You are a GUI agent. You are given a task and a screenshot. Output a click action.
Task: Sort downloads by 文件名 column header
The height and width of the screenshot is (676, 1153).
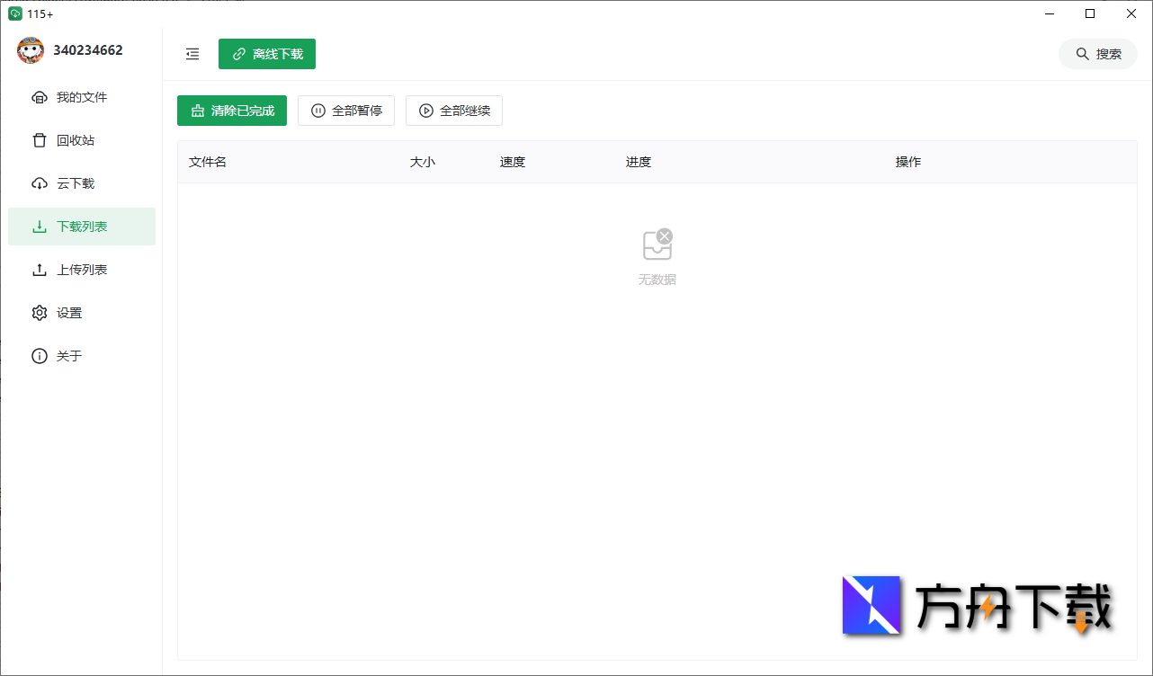point(207,162)
